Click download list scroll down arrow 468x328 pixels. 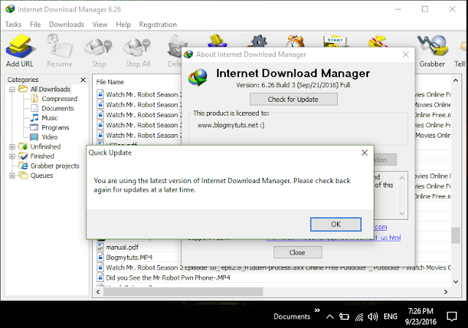click(x=456, y=281)
